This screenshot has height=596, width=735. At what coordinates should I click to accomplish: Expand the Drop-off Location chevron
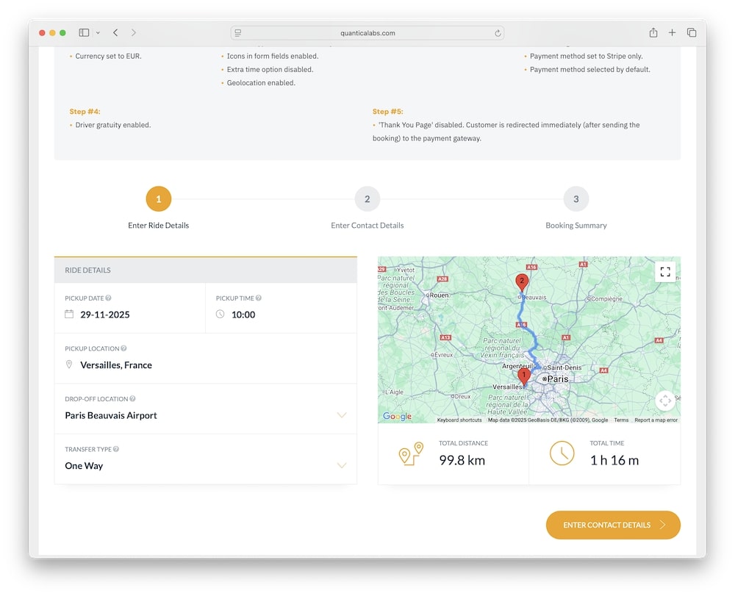342,415
